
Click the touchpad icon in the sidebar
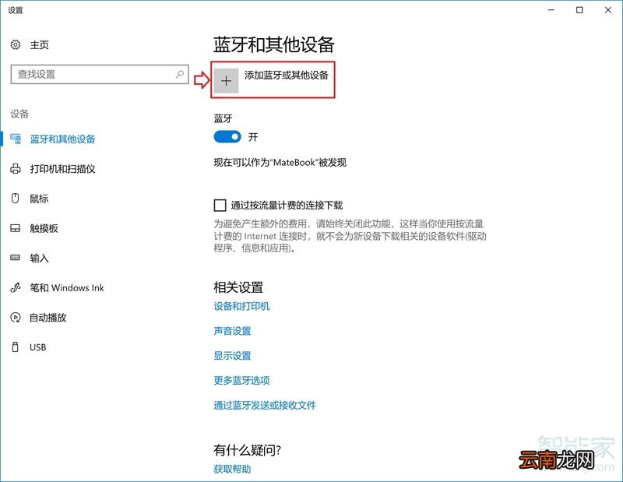[x=15, y=228]
